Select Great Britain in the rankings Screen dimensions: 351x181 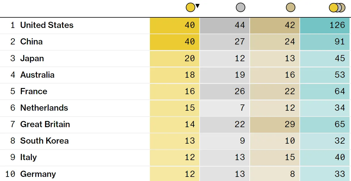click(x=45, y=124)
